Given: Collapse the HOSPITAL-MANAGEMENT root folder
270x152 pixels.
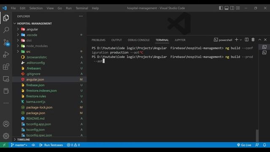Looking at the screenshot, I should coord(15,24).
